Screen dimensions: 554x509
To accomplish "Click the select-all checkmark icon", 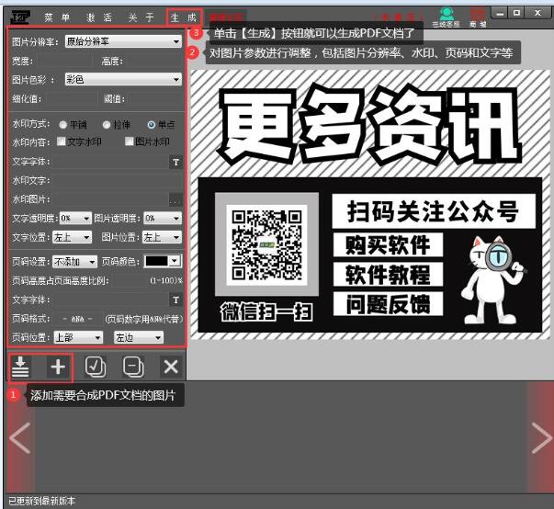I will tap(96, 367).
